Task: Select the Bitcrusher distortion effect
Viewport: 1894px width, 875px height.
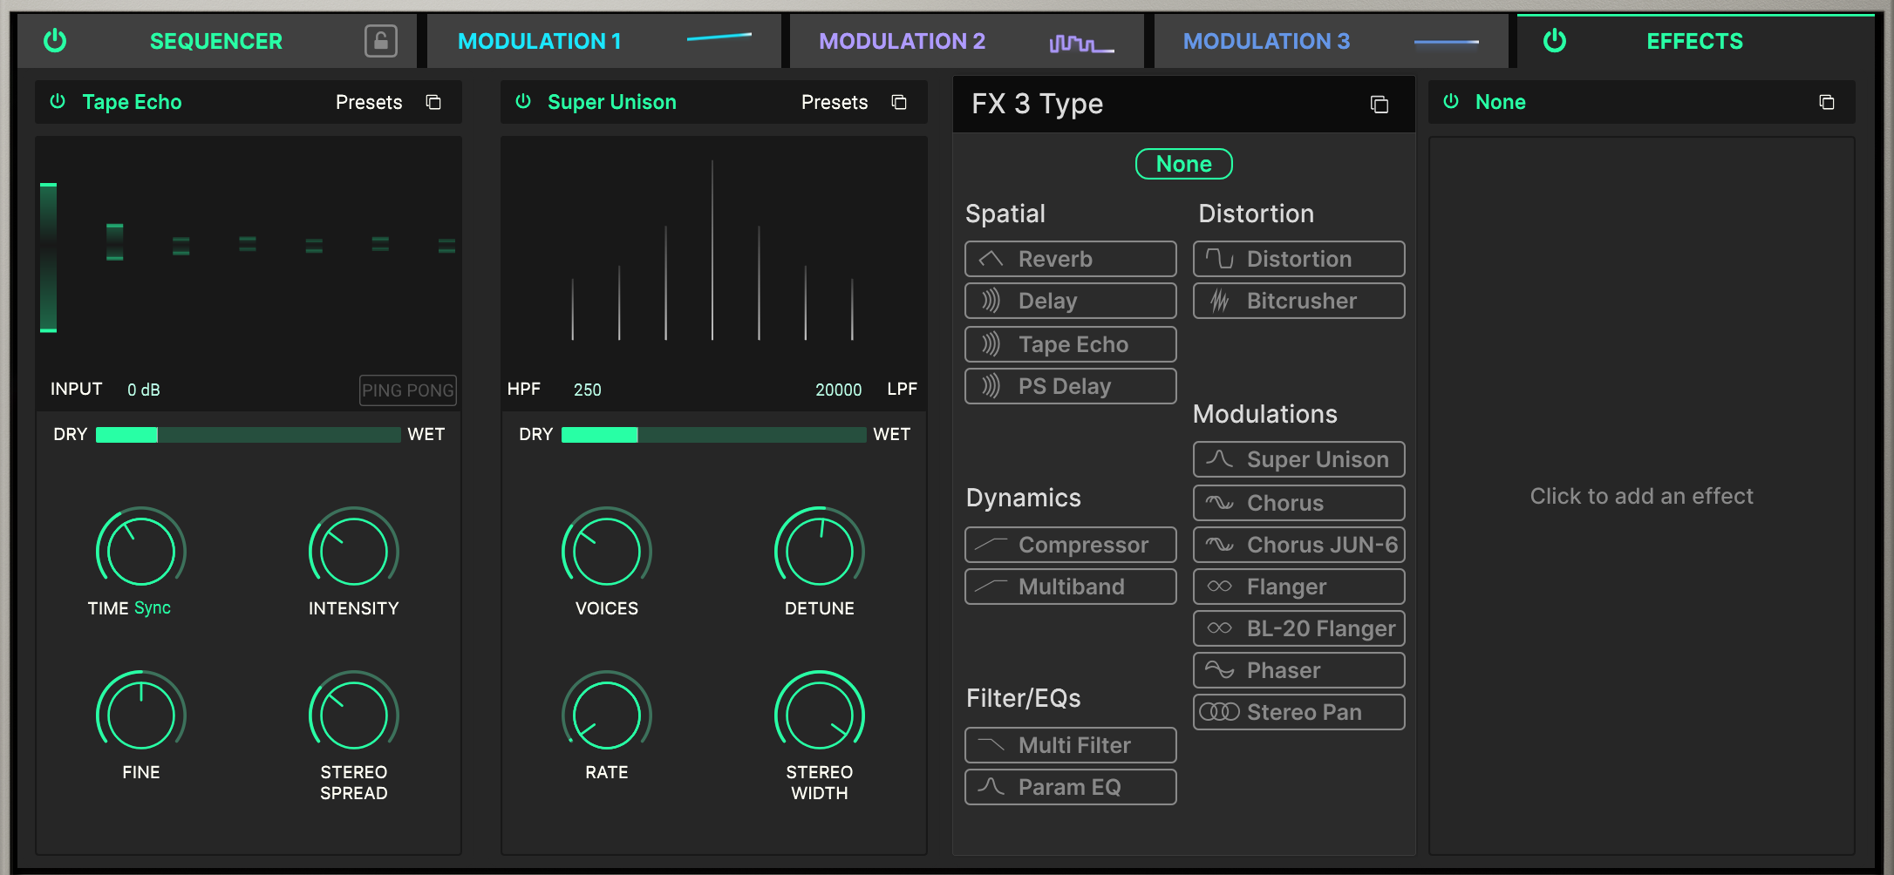Action: (1298, 301)
